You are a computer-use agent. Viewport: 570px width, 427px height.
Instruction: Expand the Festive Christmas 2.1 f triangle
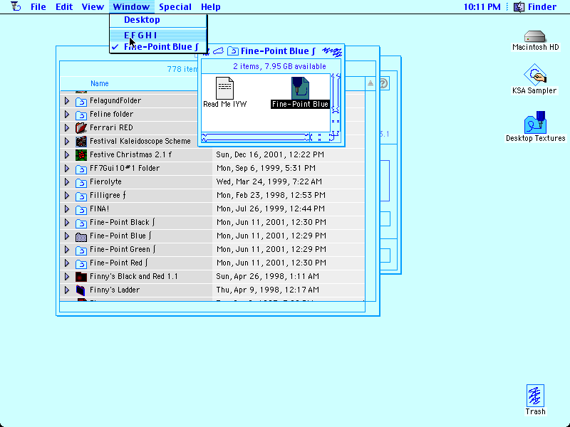click(x=67, y=154)
